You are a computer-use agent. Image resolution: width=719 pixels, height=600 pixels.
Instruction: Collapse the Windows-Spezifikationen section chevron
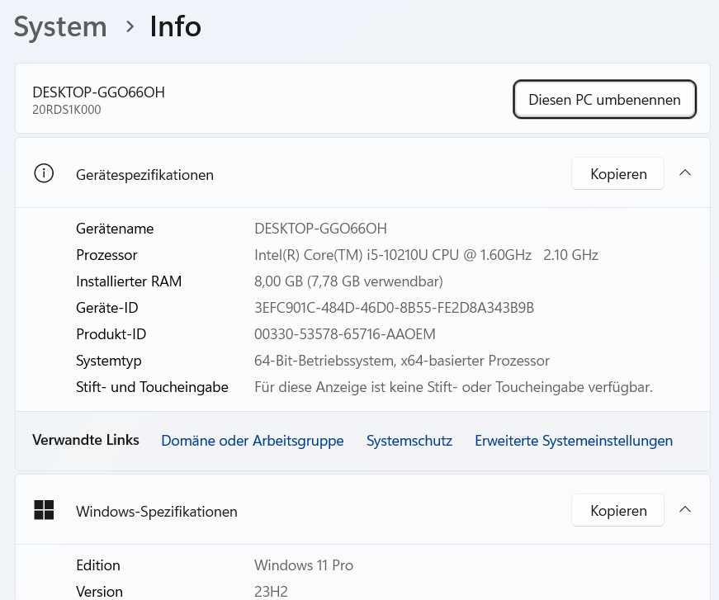(685, 510)
